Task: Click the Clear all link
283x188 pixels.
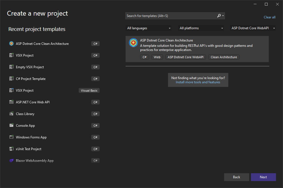Action: pos(269,17)
